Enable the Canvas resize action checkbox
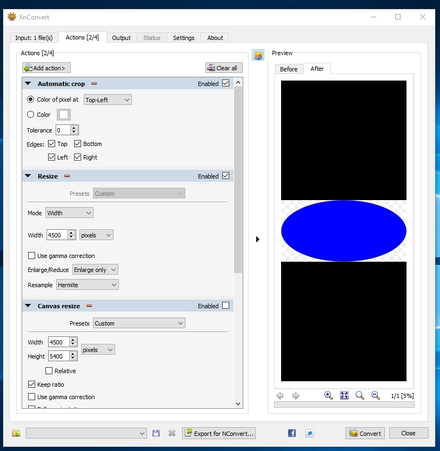 (x=226, y=305)
